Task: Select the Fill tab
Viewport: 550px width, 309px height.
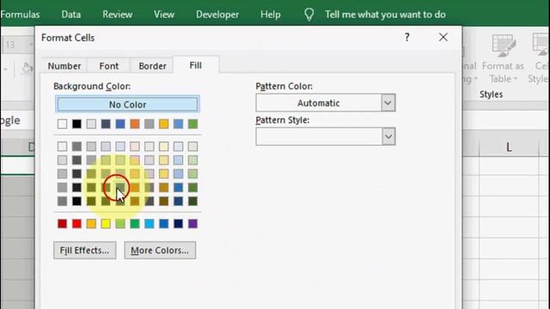Action: [195, 65]
